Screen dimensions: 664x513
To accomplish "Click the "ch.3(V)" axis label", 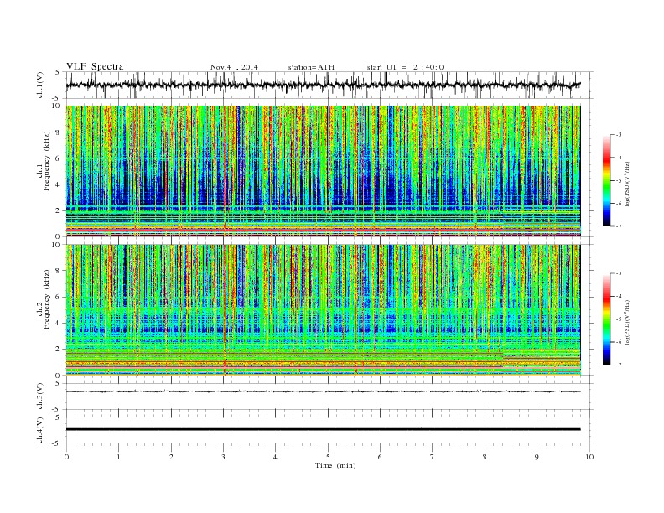I will pos(40,396).
